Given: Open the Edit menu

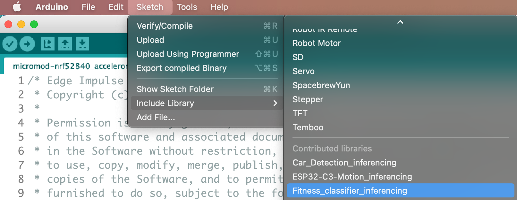Looking at the screenshot, I should click(x=116, y=7).
